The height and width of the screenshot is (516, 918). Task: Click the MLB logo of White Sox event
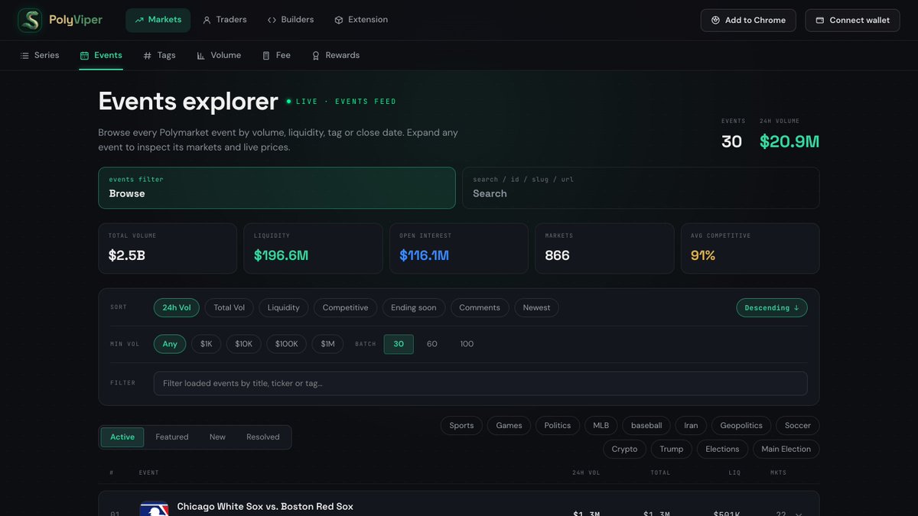[x=154, y=508]
